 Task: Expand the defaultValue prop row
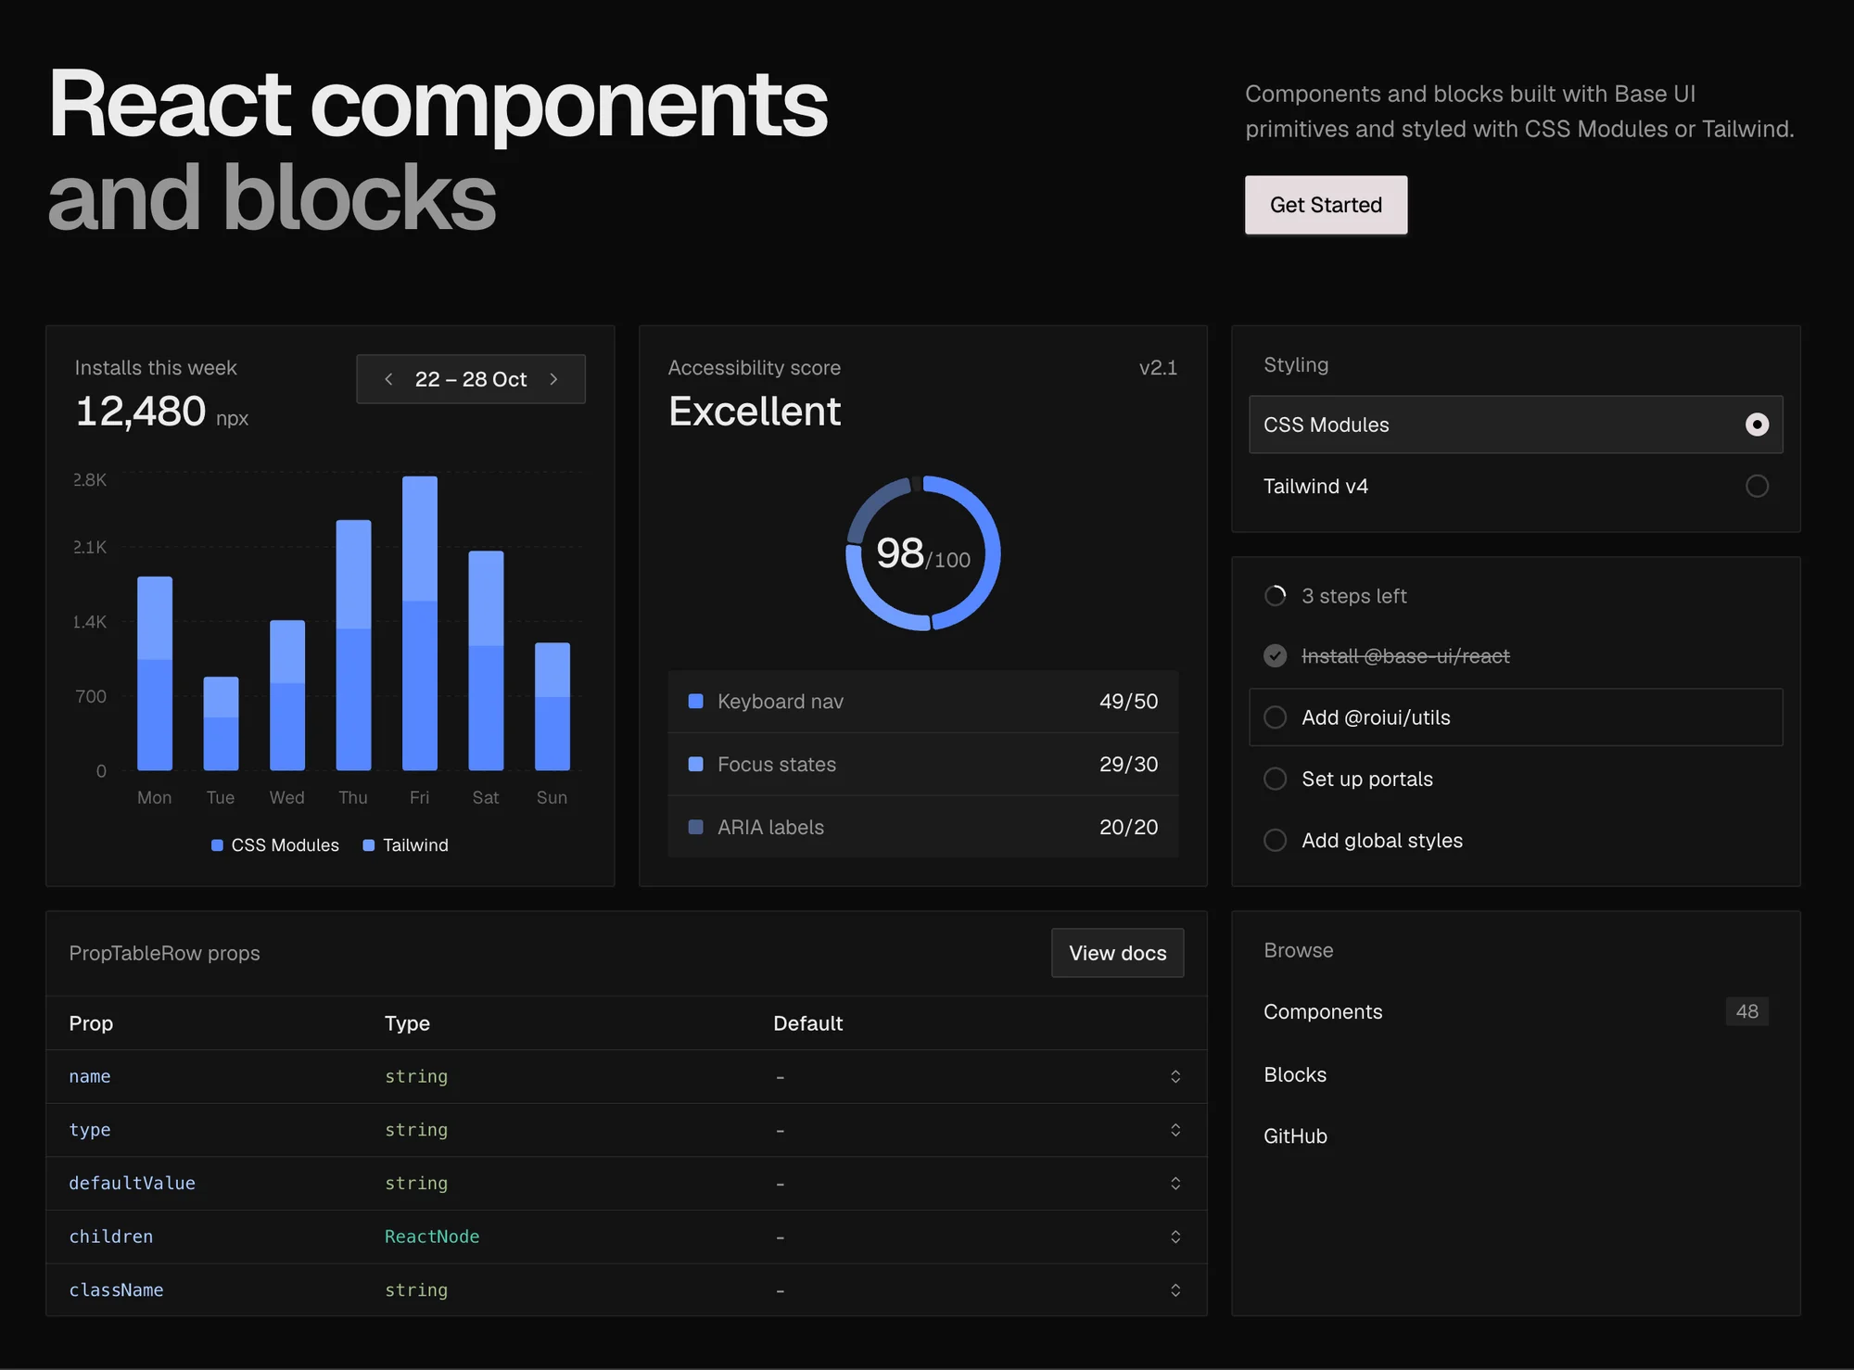tap(1175, 1184)
